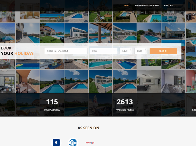Click the blue birdhouse HomeAway logo
Image resolution: width=196 pixels, height=146 pixels.
coord(73,142)
